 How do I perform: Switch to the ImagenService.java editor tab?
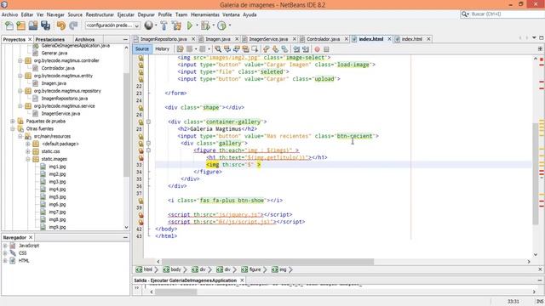tap(268, 39)
